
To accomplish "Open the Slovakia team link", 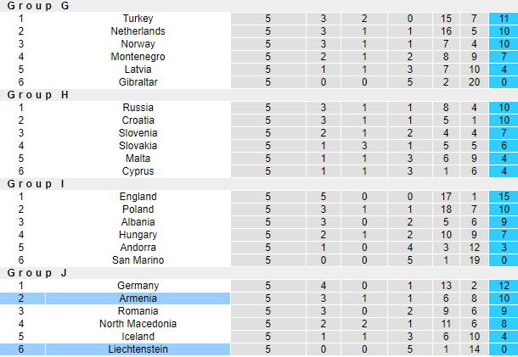I will [138, 146].
